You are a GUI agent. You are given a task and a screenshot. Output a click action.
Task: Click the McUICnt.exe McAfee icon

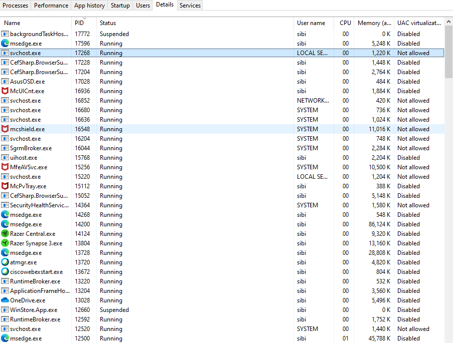click(x=5, y=91)
